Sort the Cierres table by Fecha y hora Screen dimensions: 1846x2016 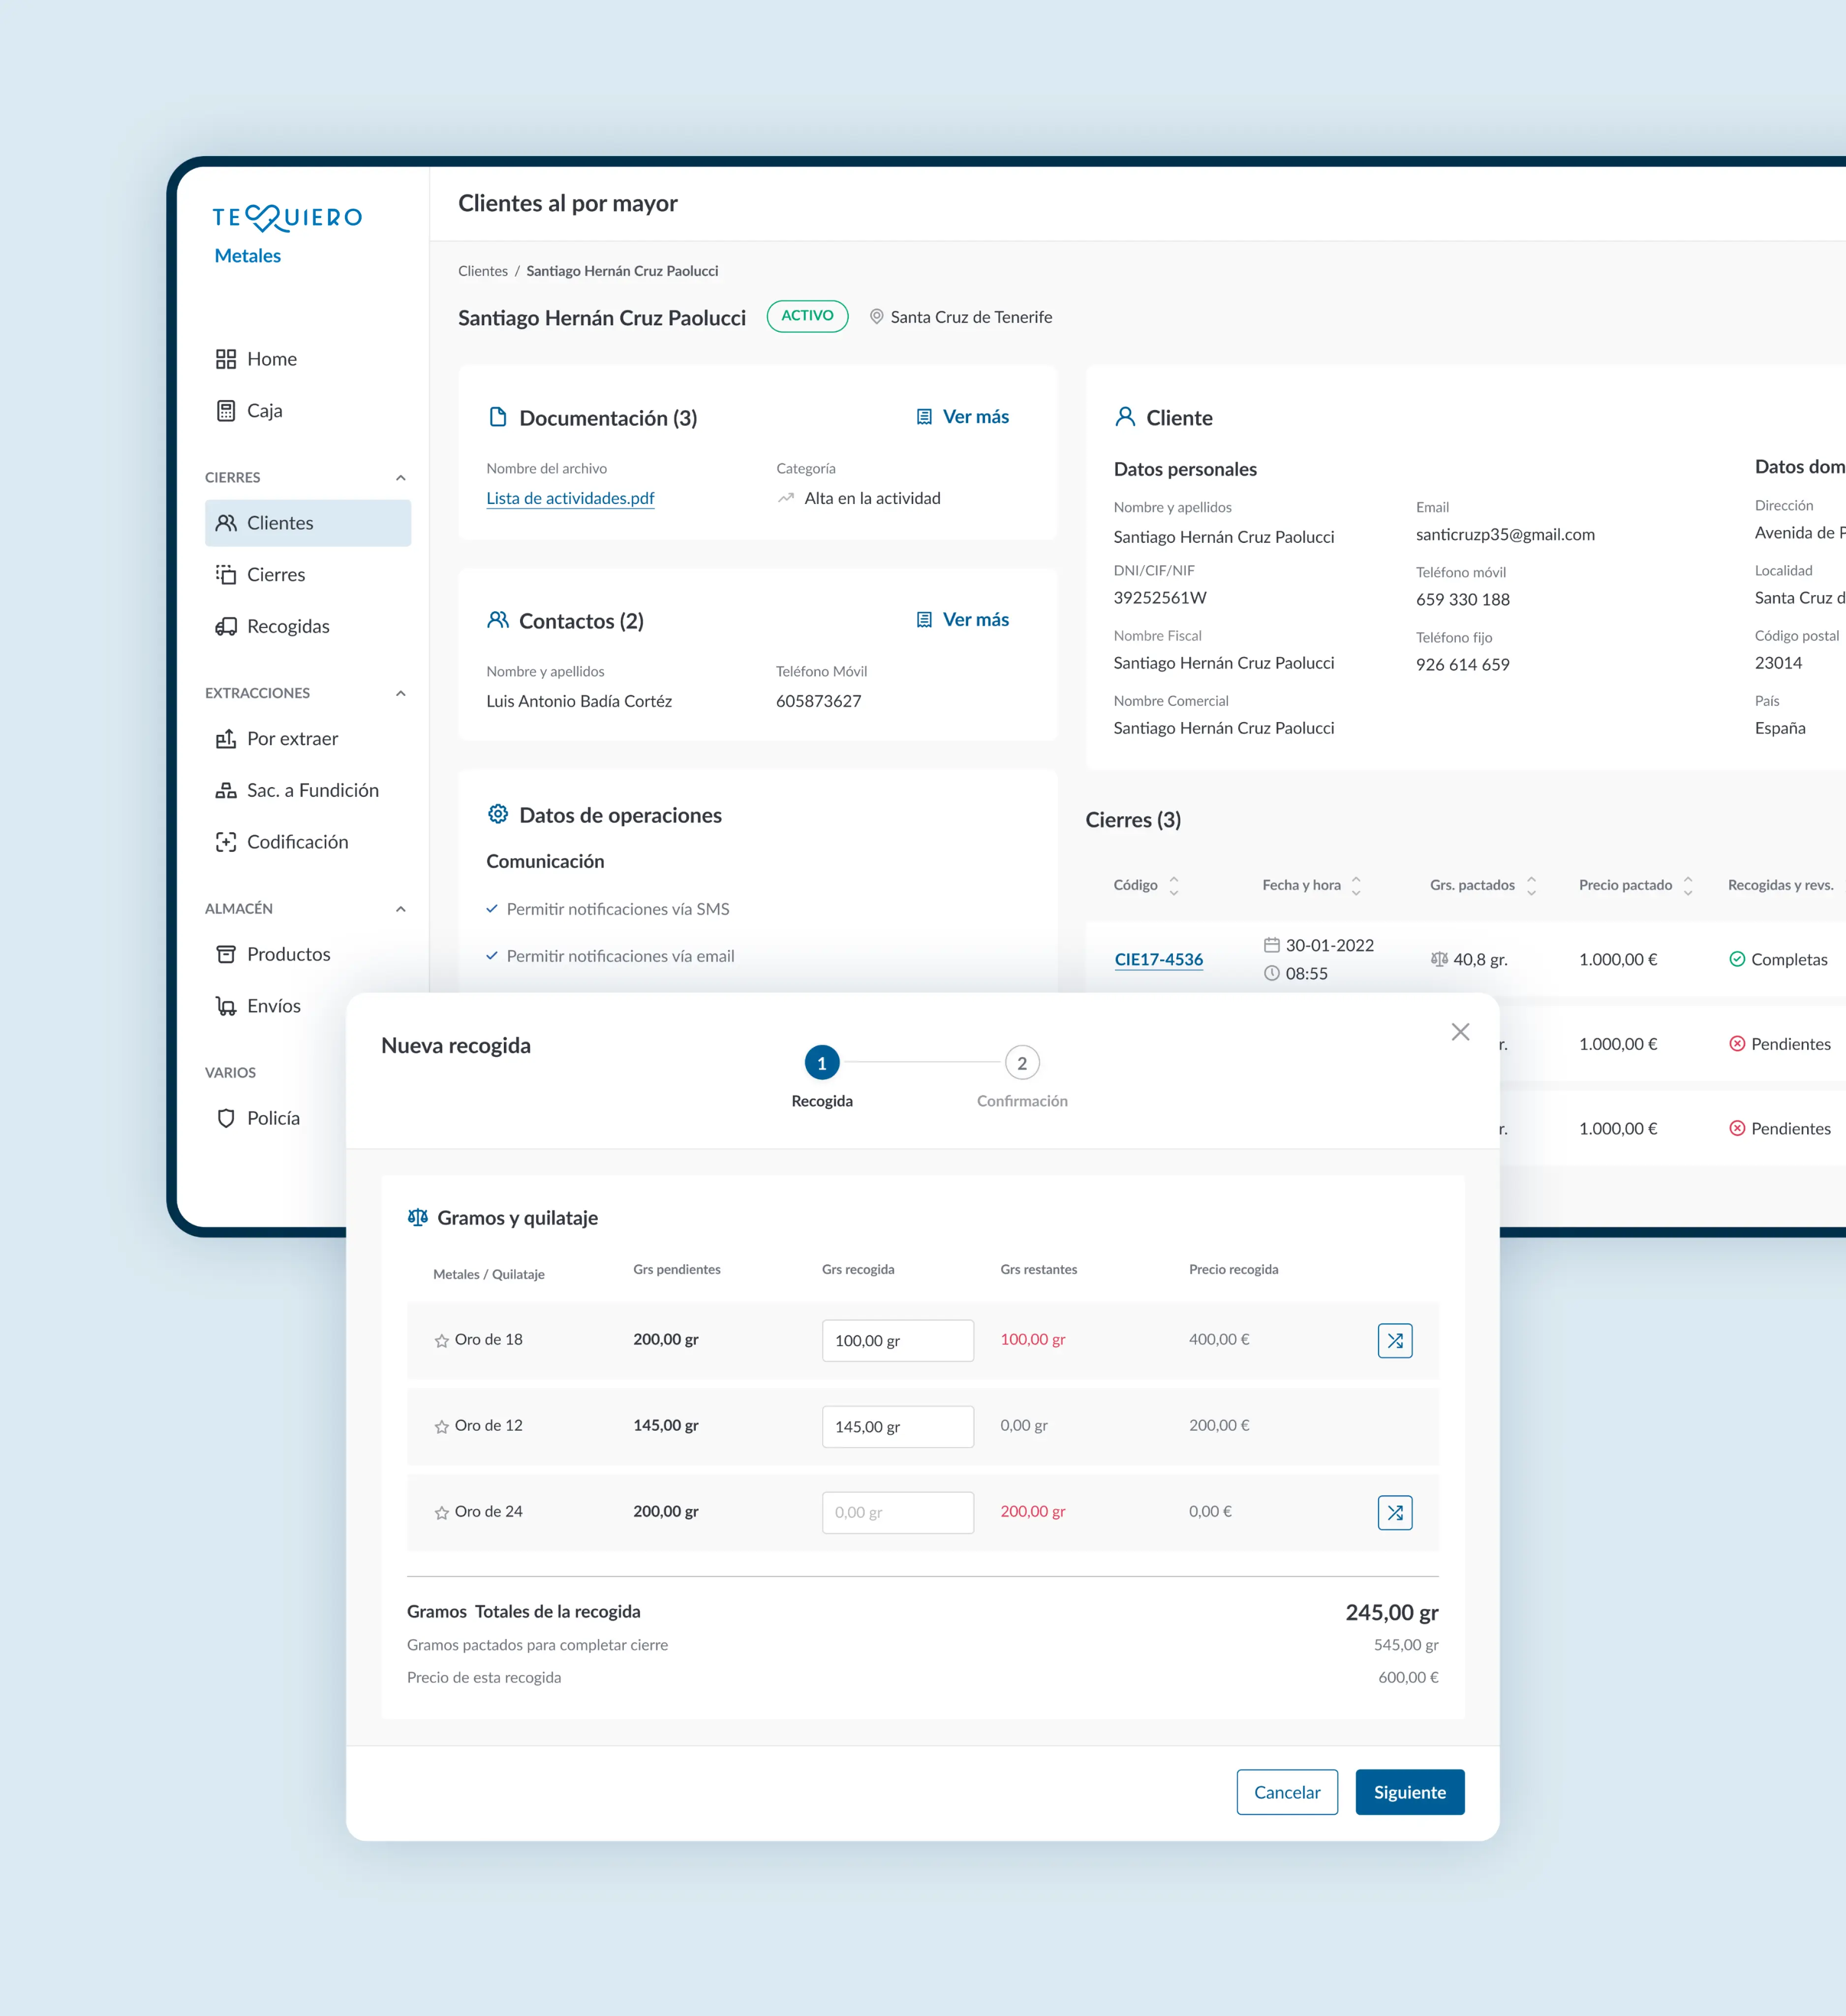[x=1355, y=884]
